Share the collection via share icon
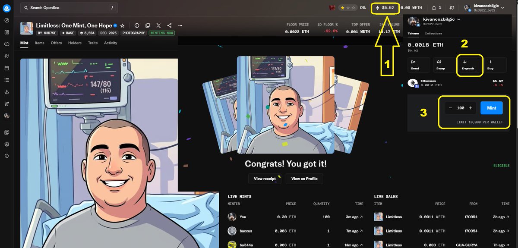The height and width of the screenshot is (248, 518). (169, 26)
